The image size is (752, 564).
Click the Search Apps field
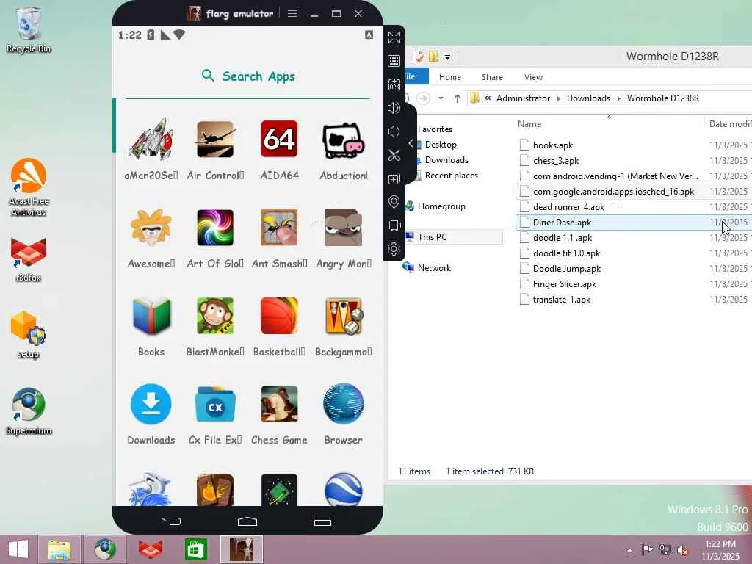247,76
